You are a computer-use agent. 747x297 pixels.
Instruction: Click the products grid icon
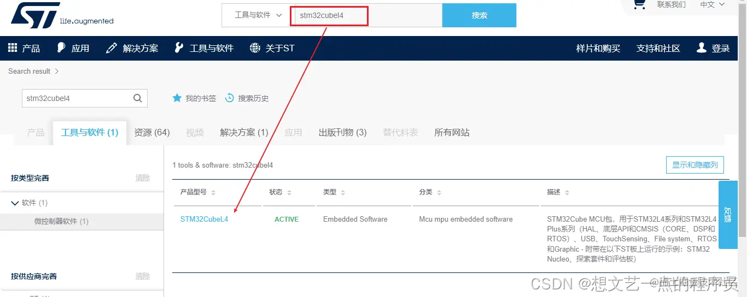(13, 48)
